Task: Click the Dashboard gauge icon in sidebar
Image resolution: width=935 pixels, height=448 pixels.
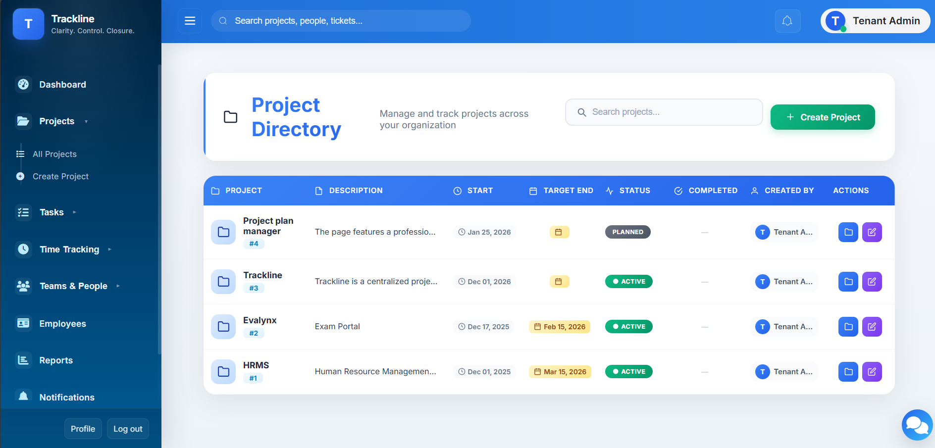Action: click(23, 85)
